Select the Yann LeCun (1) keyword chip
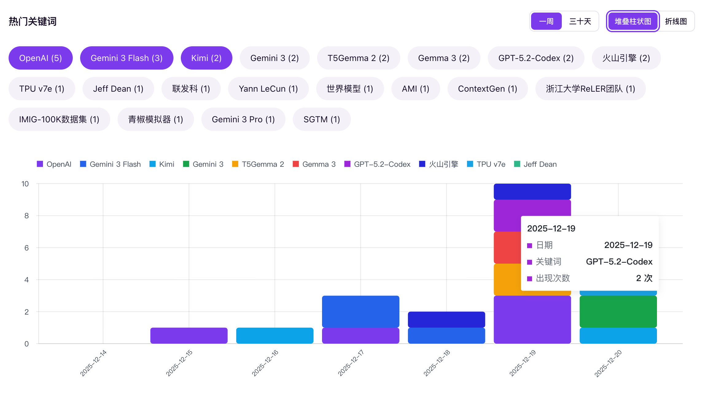 click(268, 89)
